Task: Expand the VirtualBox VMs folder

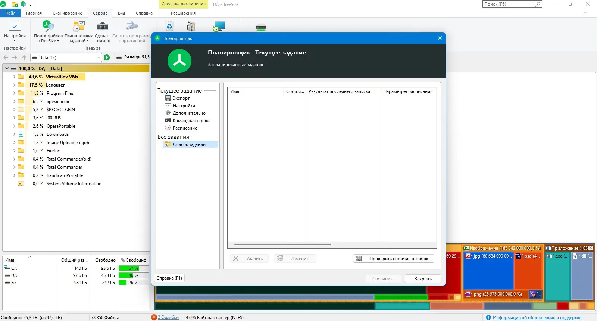Action: [14, 77]
